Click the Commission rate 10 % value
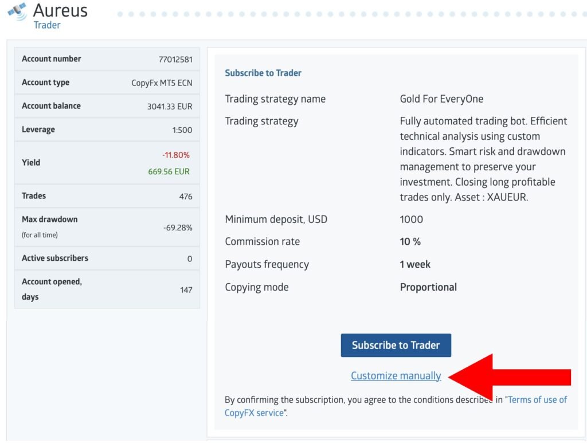This screenshot has width=587, height=443. coord(410,242)
